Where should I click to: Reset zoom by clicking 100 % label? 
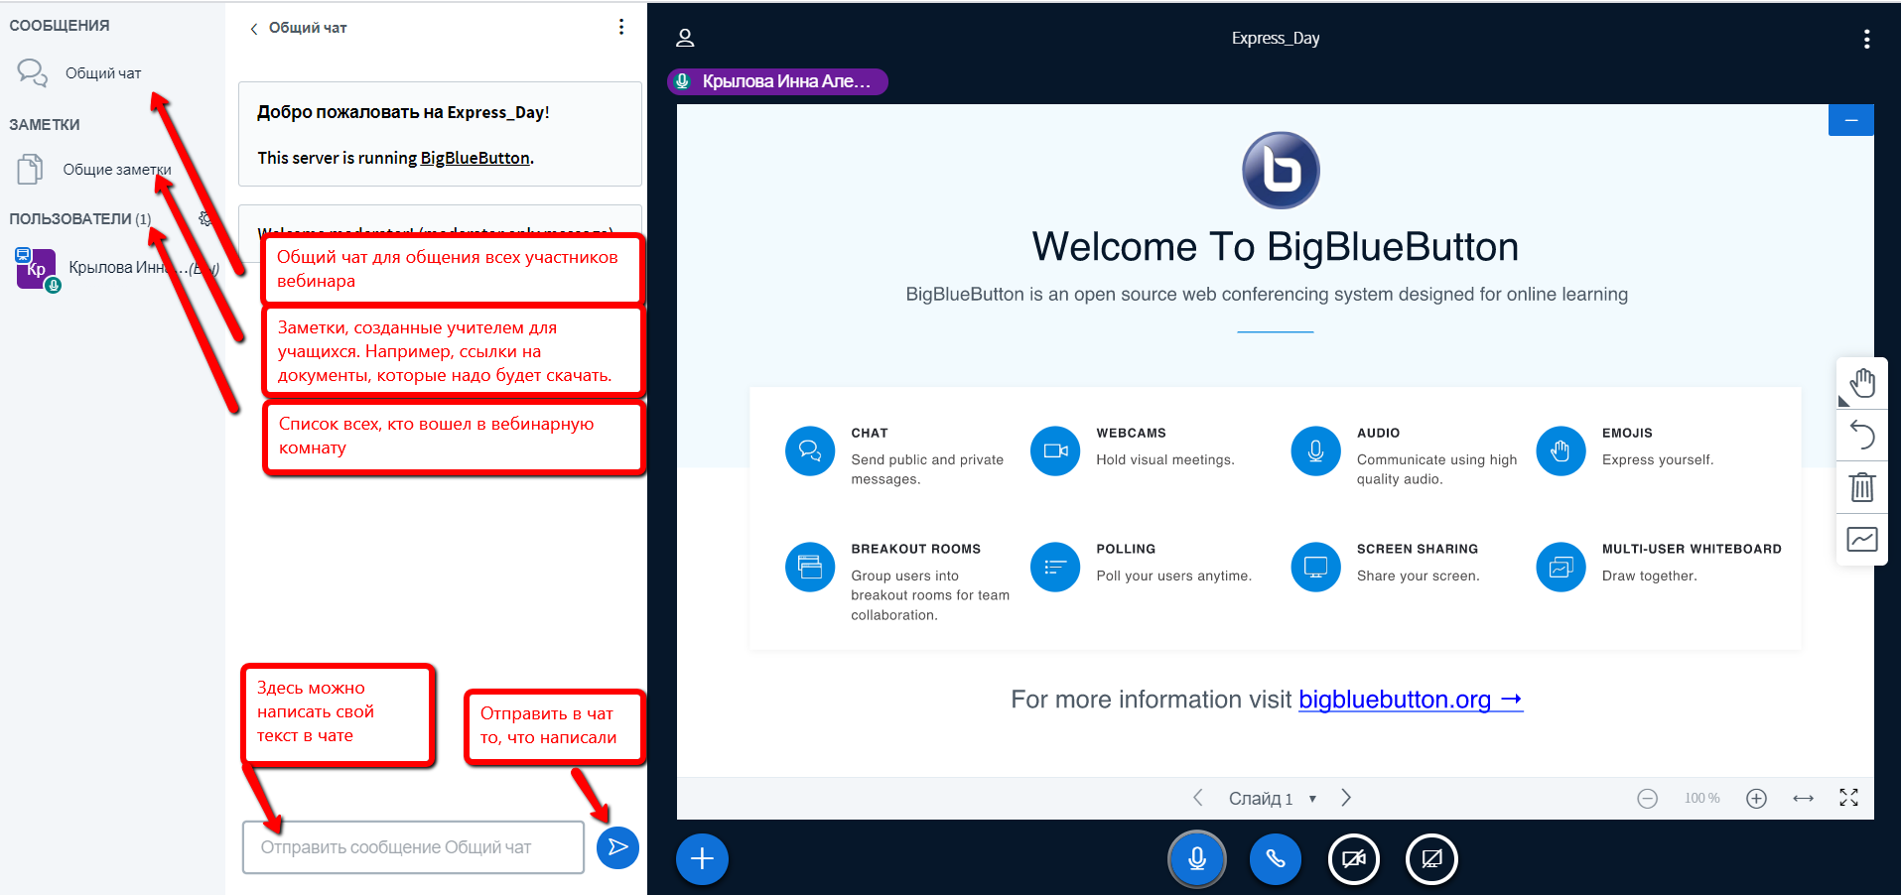click(x=1701, y=799)
